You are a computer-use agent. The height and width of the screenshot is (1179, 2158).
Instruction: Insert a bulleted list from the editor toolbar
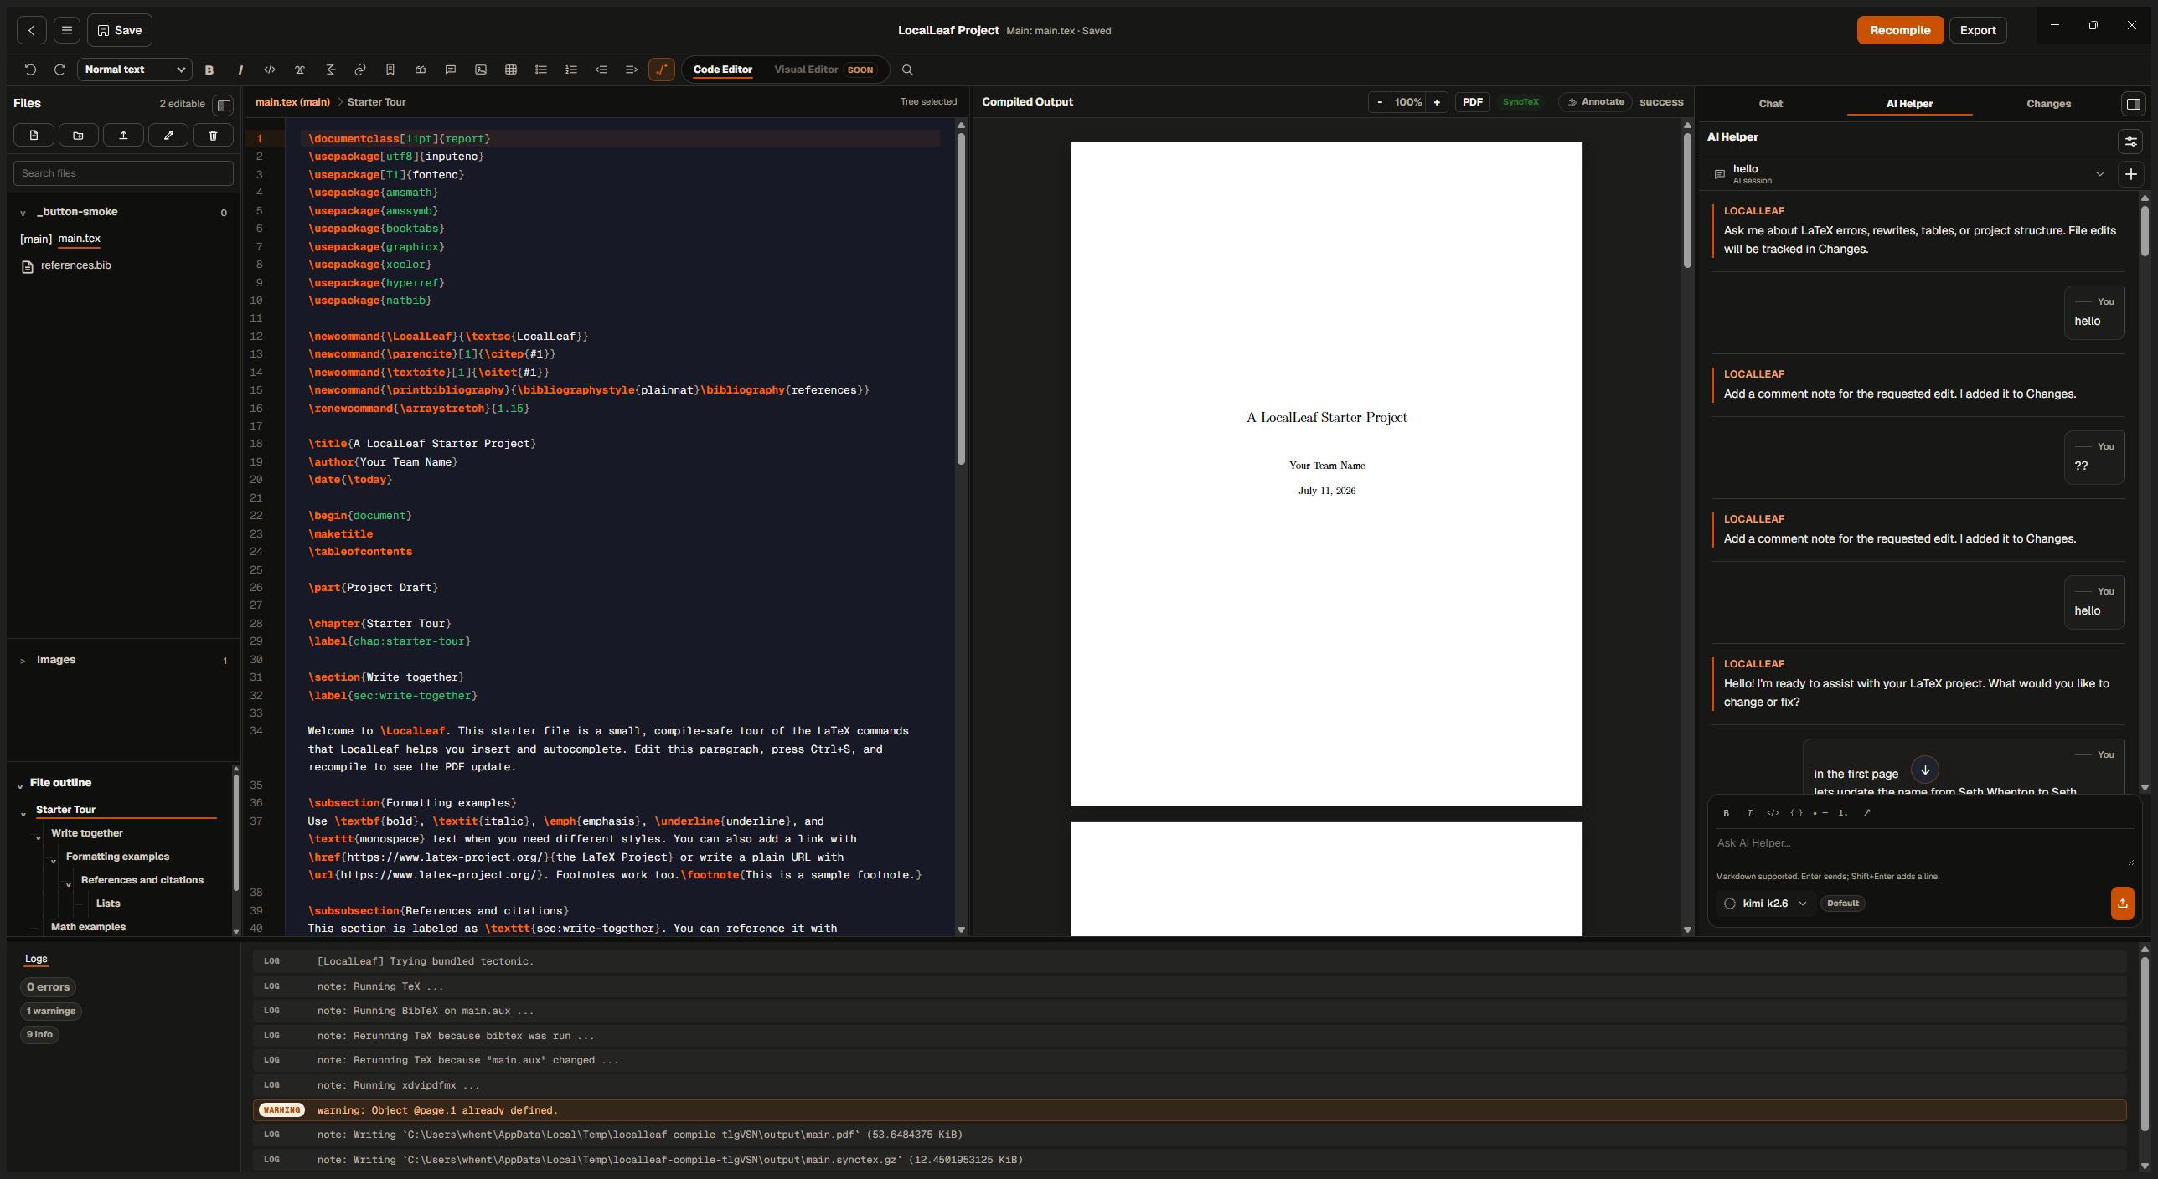point(541,70)
